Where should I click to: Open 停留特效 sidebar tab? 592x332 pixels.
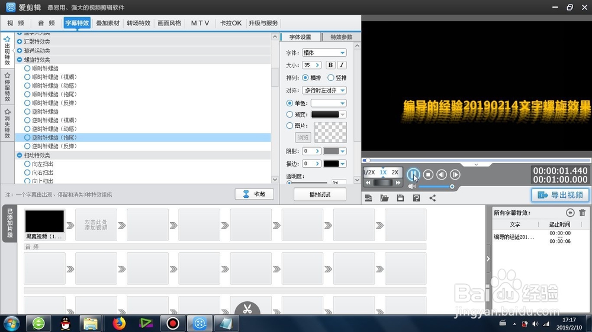click(7, 87)
